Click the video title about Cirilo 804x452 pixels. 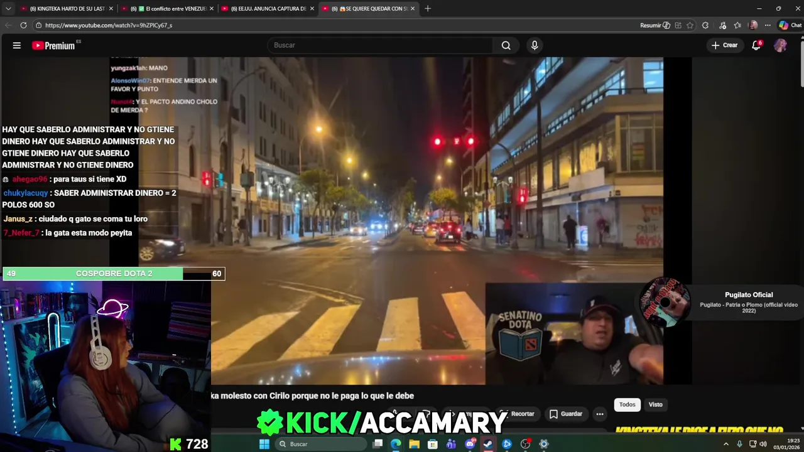coord(312,395)
